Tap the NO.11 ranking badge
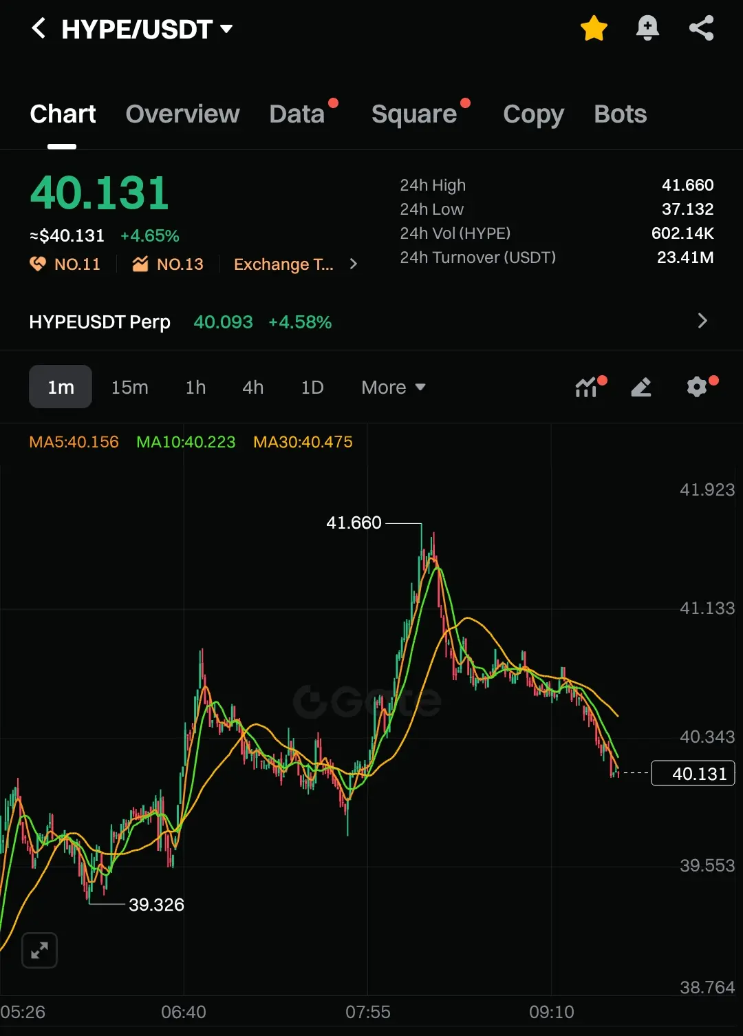The width and height of the screenshot is (743, 1036). point(65,264)
